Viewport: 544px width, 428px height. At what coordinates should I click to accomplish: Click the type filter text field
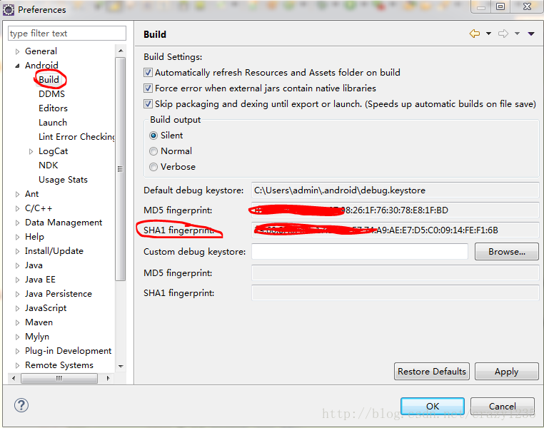(x=67, y=34)
